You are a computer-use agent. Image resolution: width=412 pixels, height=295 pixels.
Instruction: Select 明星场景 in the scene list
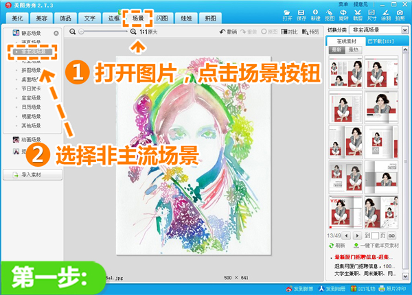pos(31,116)
